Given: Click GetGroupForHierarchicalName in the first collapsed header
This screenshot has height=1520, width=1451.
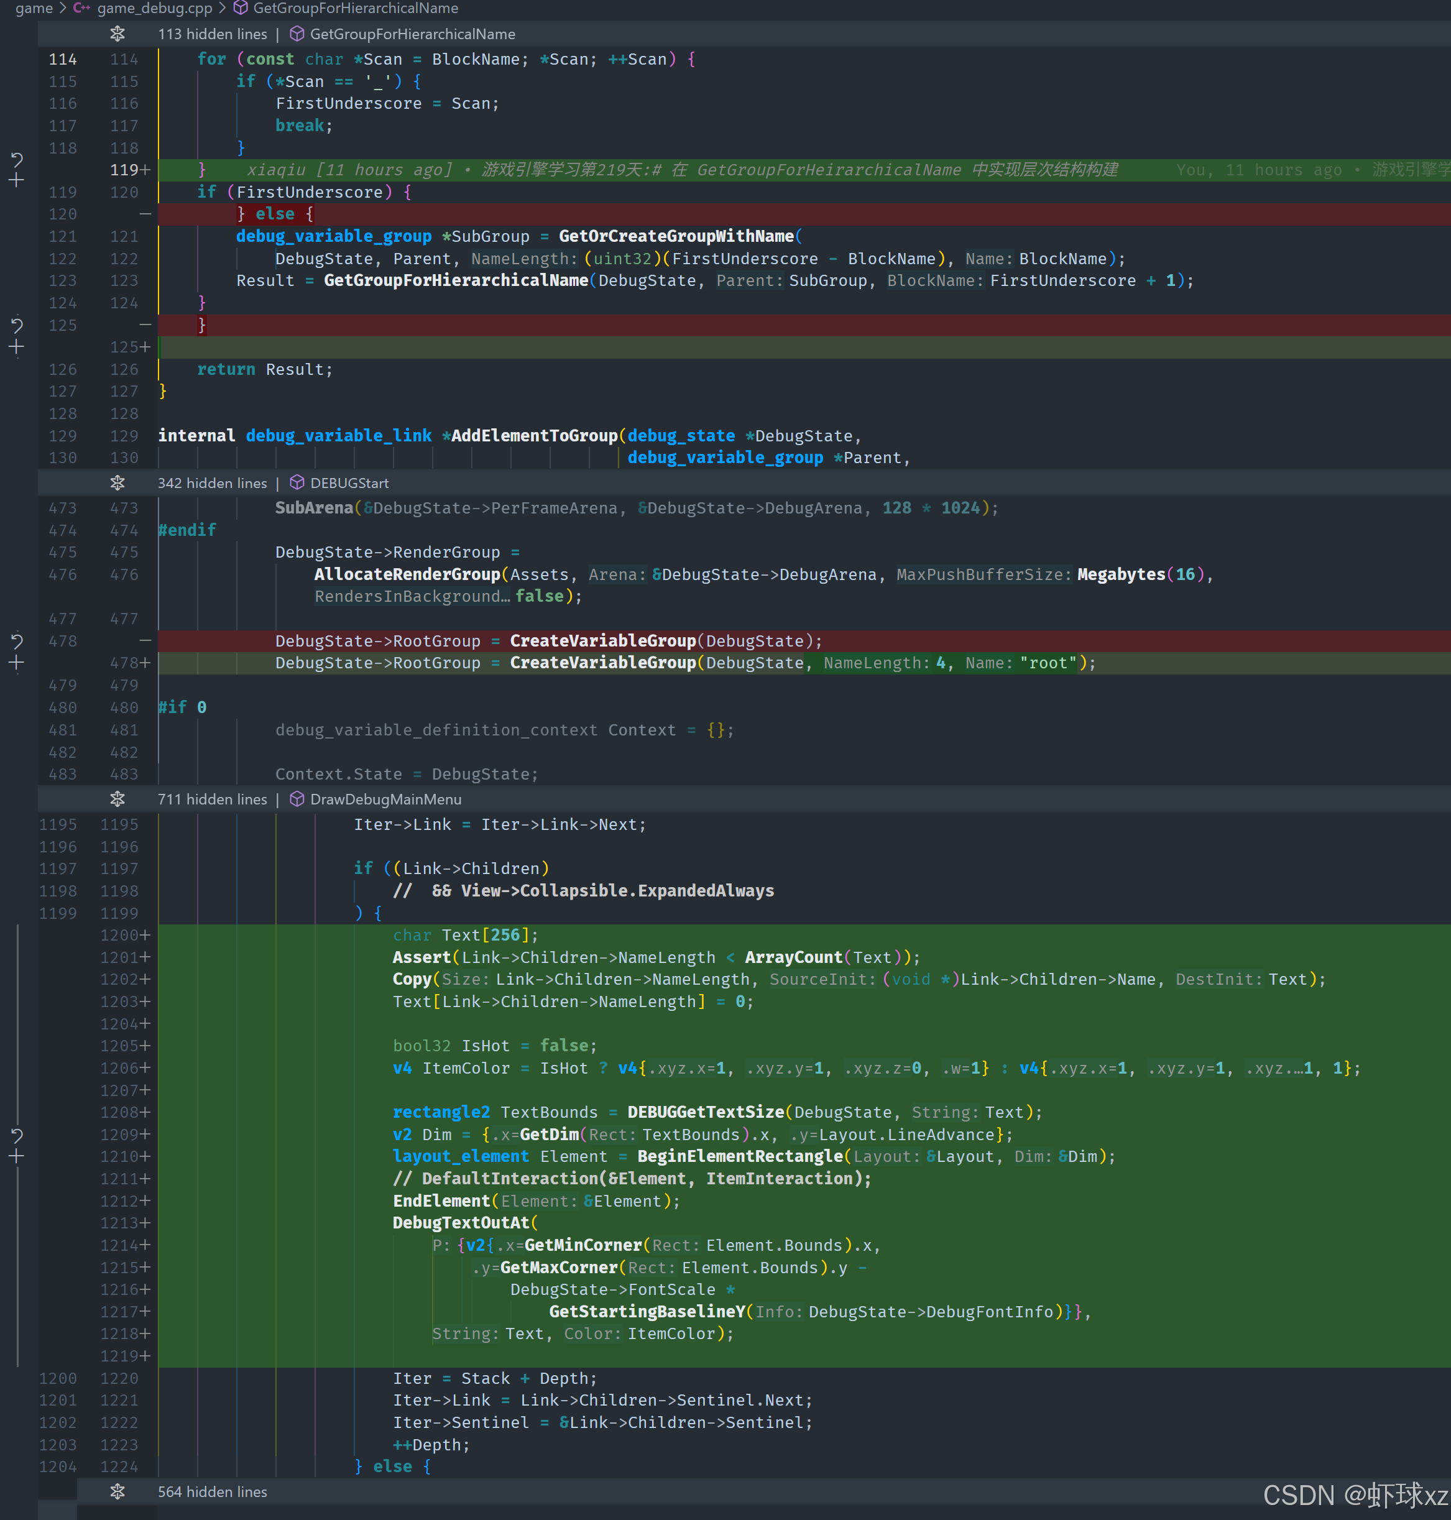Looking at the screenshot, I should tap(412, 34).
